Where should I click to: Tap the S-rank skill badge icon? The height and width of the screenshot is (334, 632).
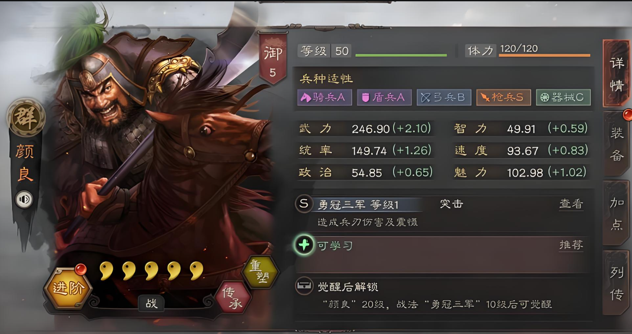[304, 204]
